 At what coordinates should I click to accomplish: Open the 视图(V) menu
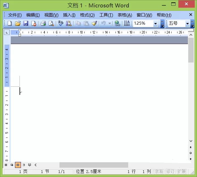(52, 15)
